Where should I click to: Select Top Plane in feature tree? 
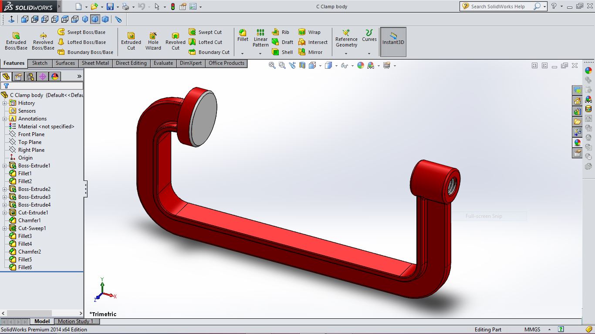pyautogui.click(x=25, y=142)
